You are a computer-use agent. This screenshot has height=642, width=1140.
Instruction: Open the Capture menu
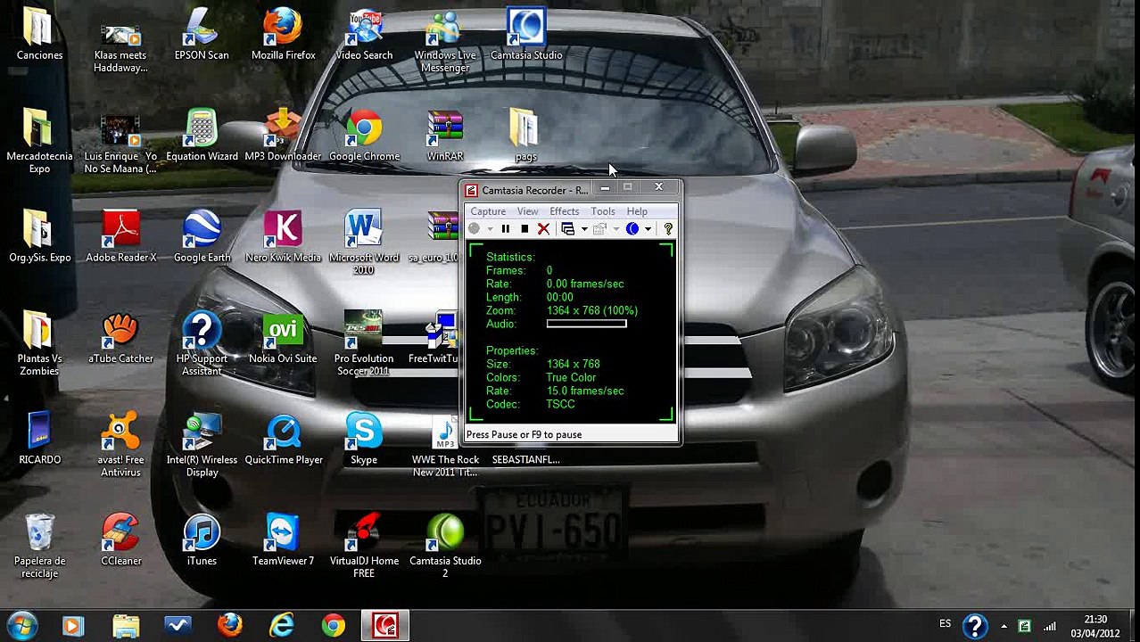(x=488, y=211)
